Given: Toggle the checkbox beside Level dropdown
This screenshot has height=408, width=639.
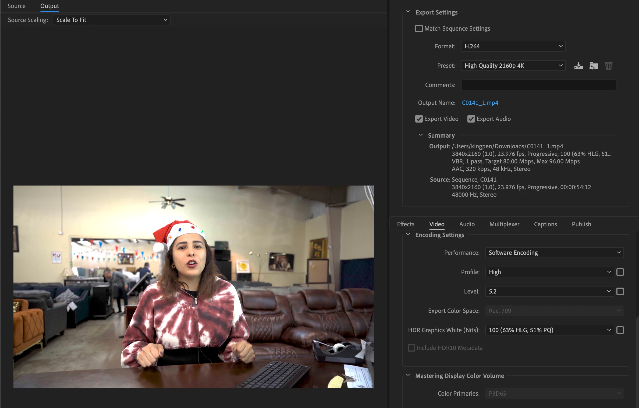Looking at the screenshot, I should [x=620, y=291].
